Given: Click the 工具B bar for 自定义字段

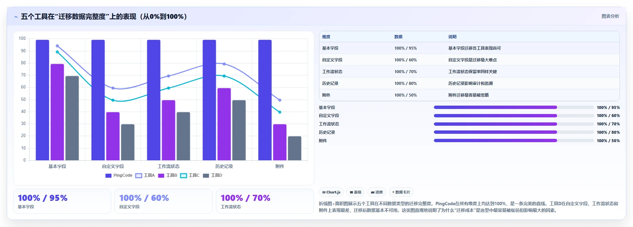Looking at the screenshot, I should (113, 136).
